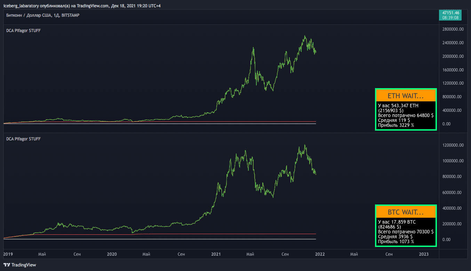
Task: Click the Май label right after 2021
Action: click(250, 254)
